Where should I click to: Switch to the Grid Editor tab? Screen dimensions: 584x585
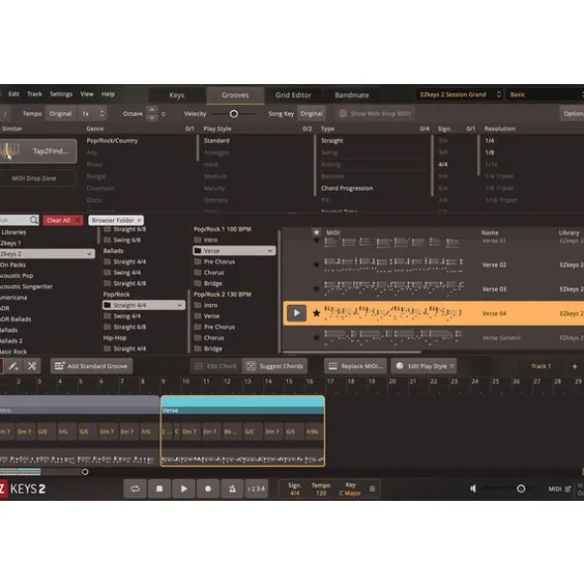coord(293,95)
